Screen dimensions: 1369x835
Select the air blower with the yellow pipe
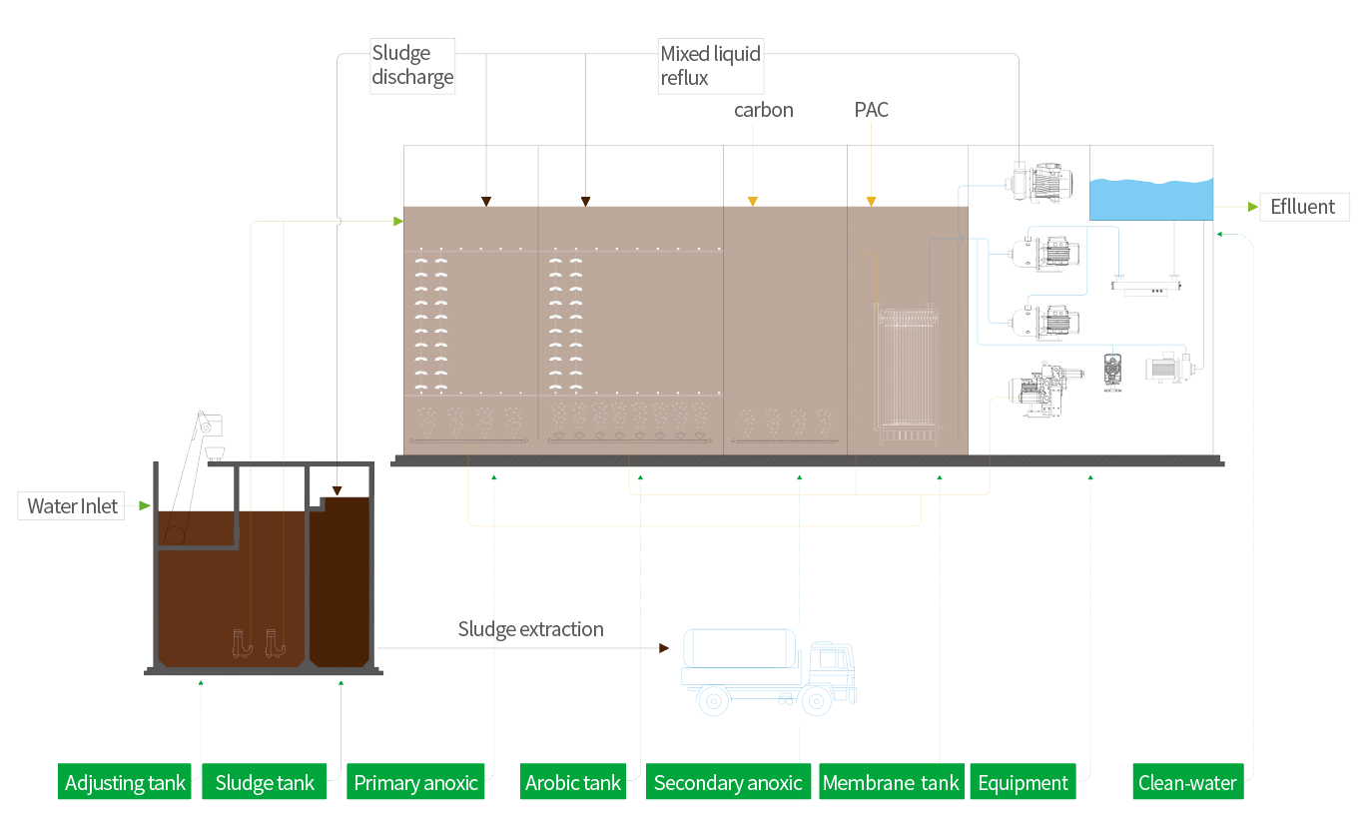point(1045,390)
